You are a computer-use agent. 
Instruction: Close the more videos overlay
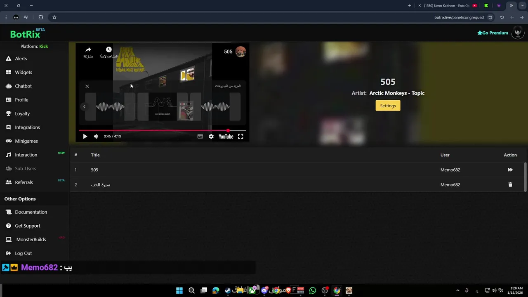(87, 86)
